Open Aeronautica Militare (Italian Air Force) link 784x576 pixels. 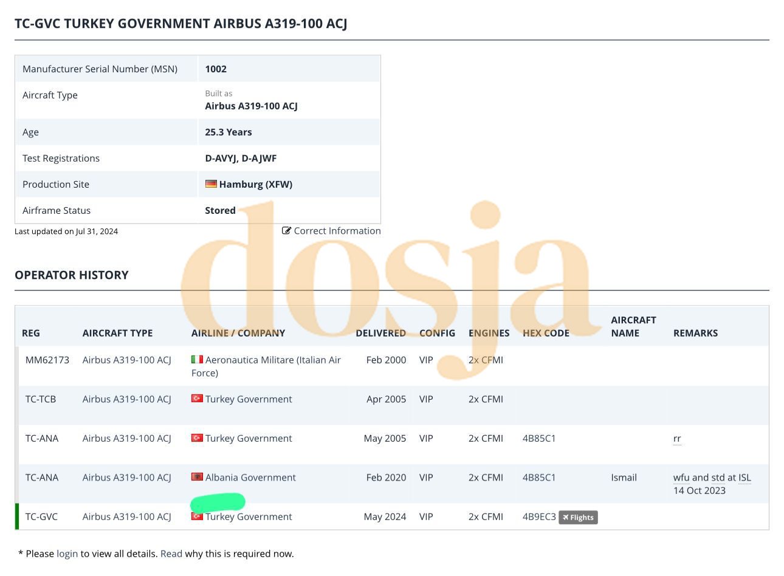(266, 366)
